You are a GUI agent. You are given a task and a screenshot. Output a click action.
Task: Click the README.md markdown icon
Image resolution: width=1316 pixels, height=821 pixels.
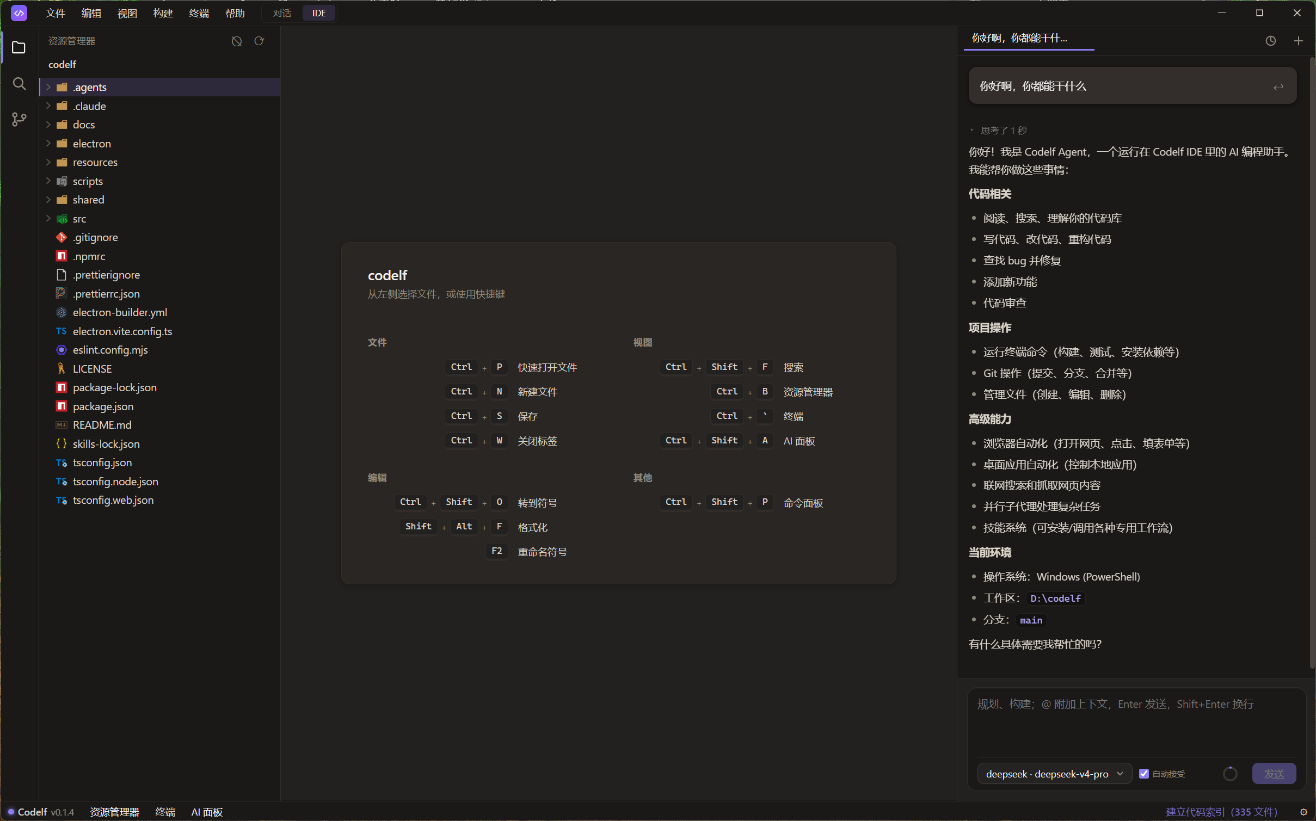[62, 425]
